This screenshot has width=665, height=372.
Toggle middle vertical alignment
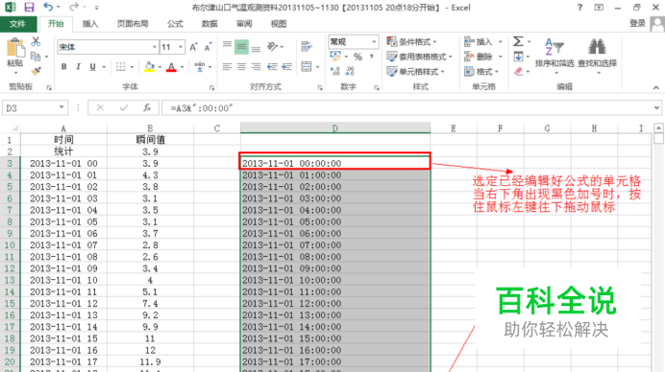coord(241,46)
